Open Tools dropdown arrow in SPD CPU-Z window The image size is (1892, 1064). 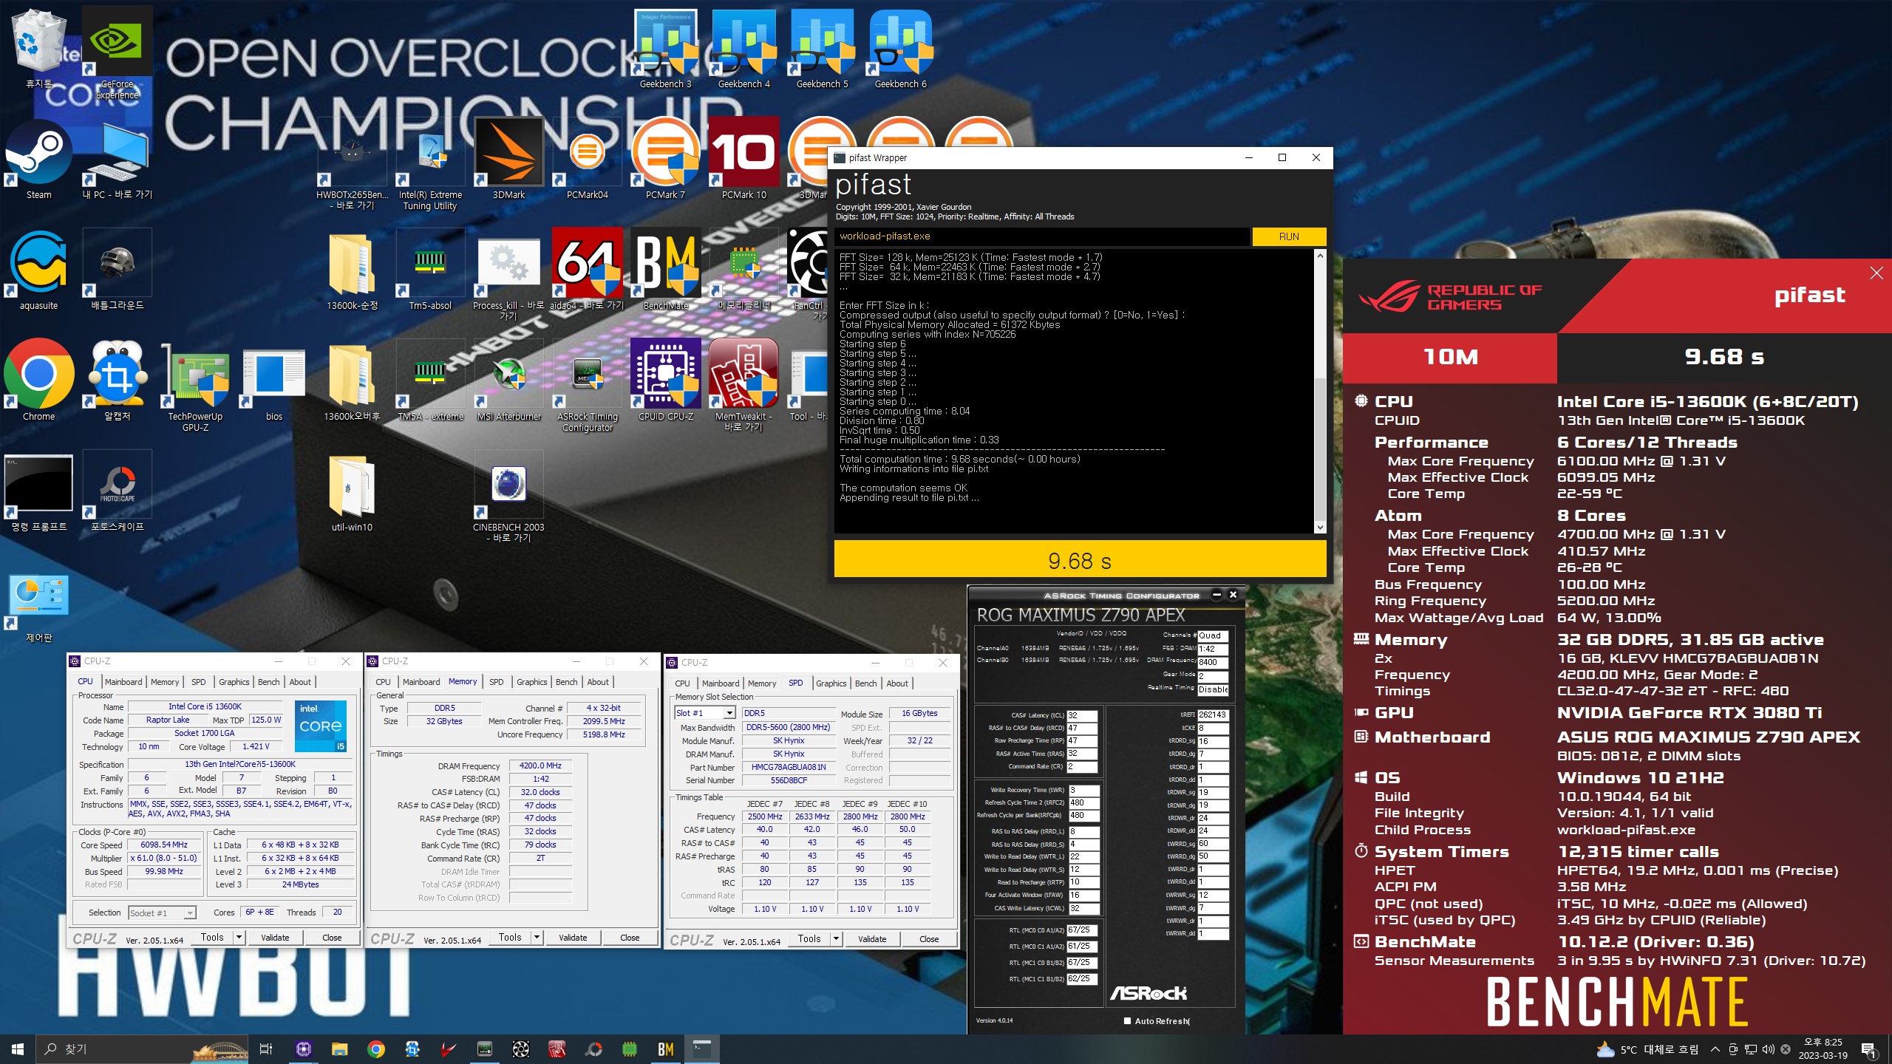836,938
